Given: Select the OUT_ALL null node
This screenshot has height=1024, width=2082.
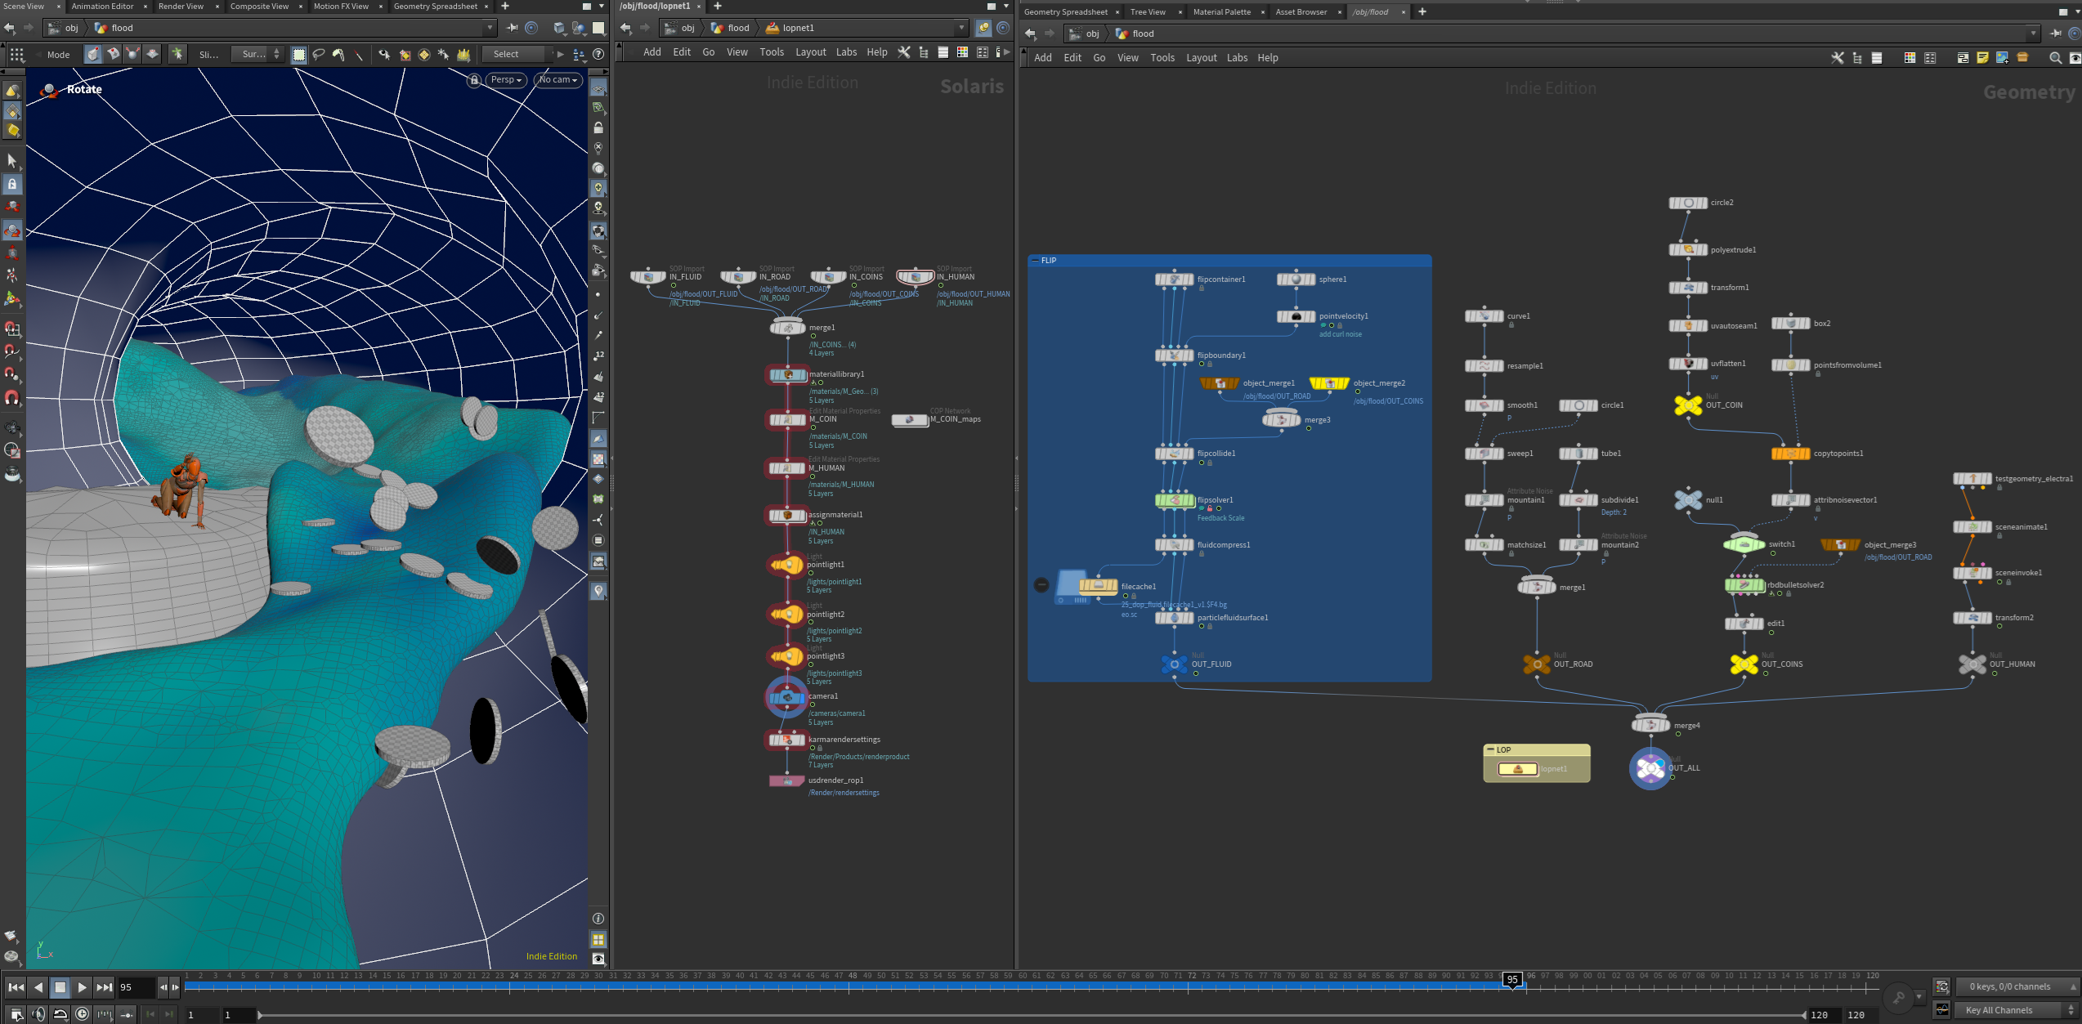Looking at the screenshot, I should 1650,768.
